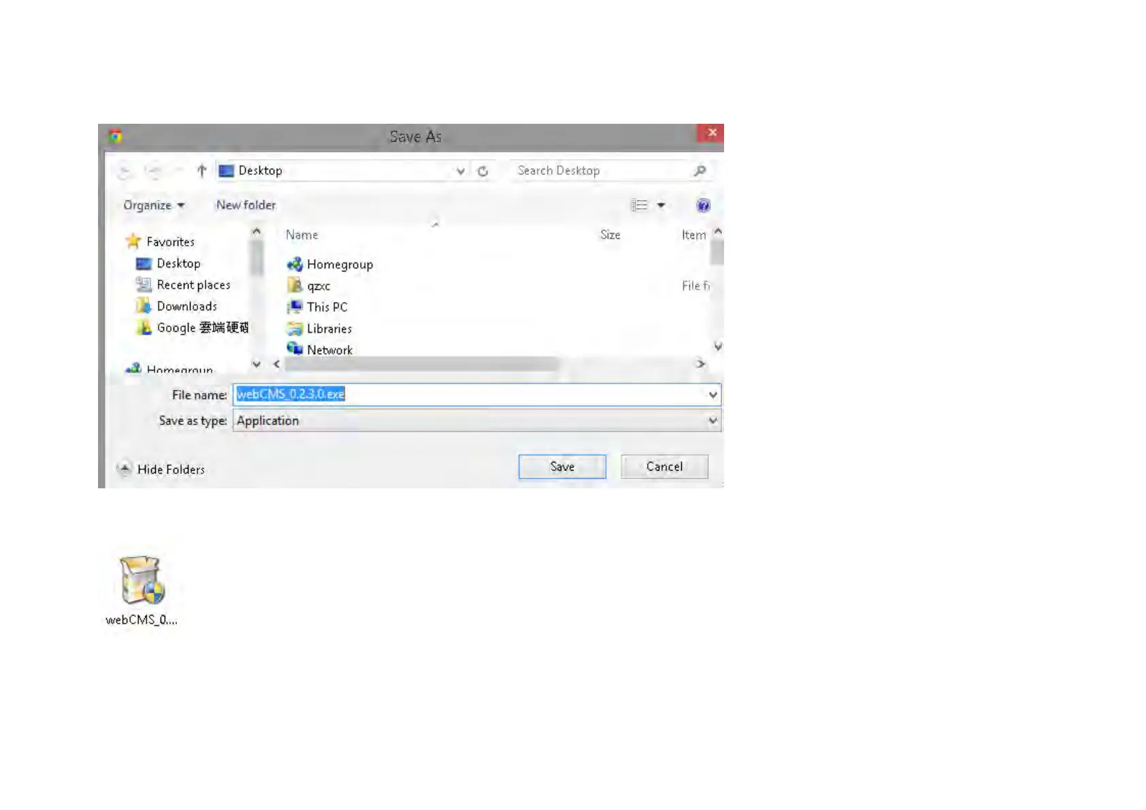Edit the File name field

pyautogui.click(x=470, y=394)
